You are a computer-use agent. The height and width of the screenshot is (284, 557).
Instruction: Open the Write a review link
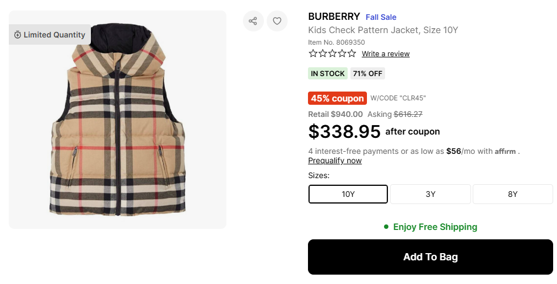click(x=386, y=53)
